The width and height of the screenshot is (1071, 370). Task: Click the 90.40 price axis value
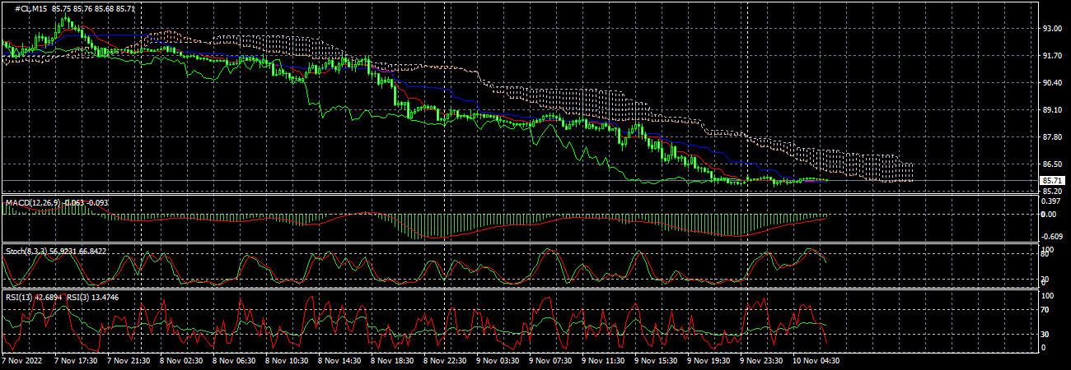tap(1051, 82)
